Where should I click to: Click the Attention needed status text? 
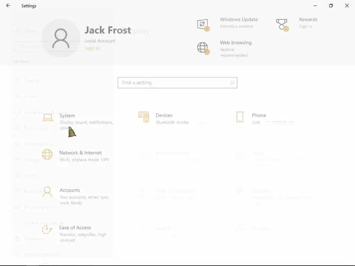[x=236, y=26]
